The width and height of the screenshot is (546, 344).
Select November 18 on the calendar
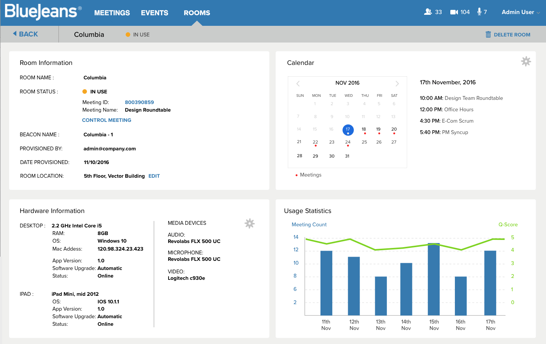tap(364, 129)
